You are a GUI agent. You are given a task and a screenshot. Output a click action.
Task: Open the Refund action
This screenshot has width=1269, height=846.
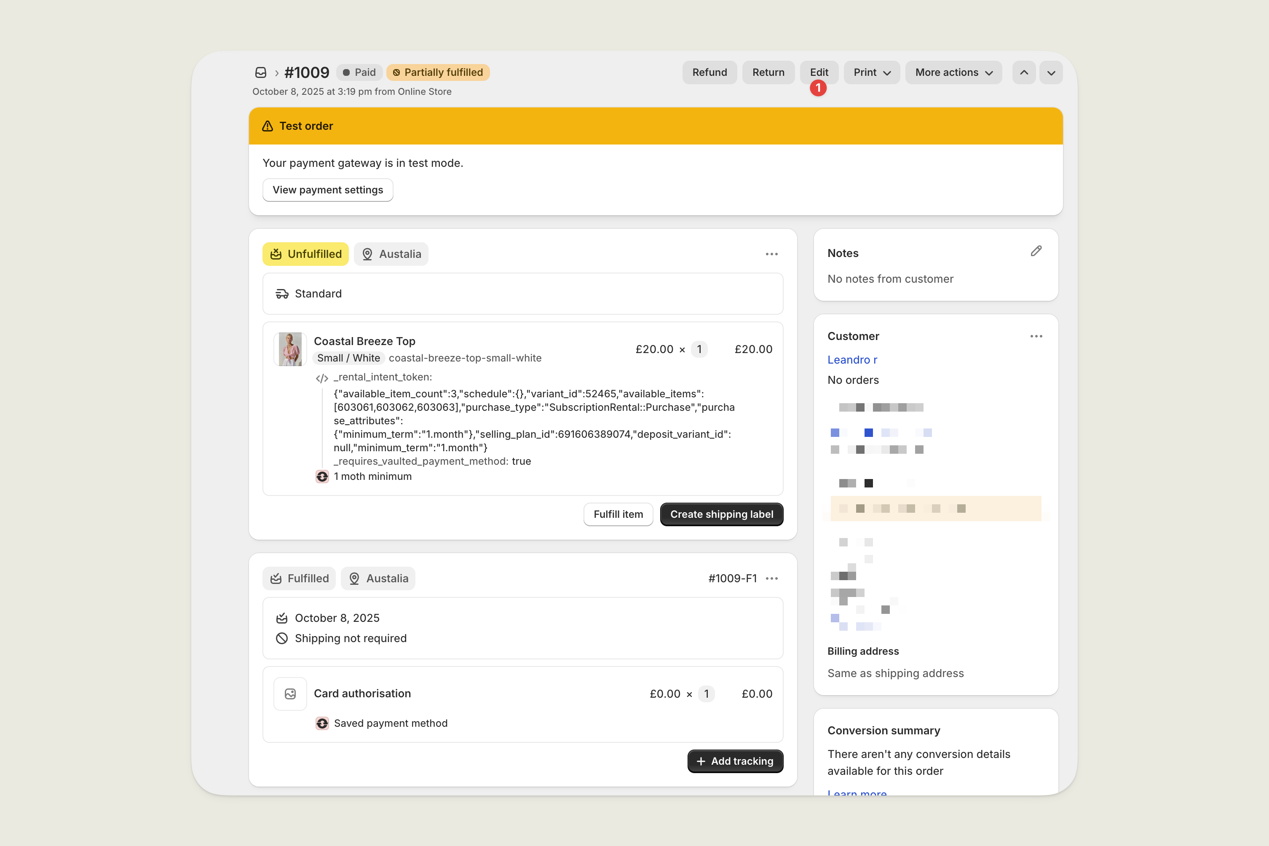coord(709,72)
